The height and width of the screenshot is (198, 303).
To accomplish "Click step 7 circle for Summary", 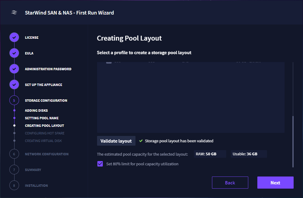I will click(x=14, y=170).
